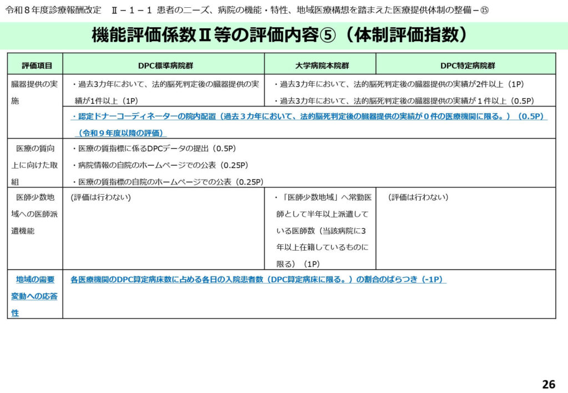The image size is (568, 393).
Task: Click the 医療の質向上に向けた取組 row label
Action: coord(34,164)
